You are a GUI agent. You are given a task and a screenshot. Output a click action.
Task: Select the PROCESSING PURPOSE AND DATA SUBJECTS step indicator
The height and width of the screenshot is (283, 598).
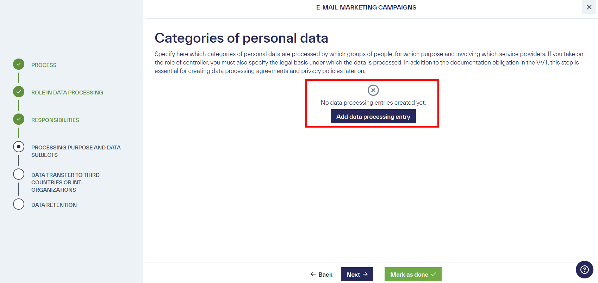pyautogui.click(x=19, y=147)
